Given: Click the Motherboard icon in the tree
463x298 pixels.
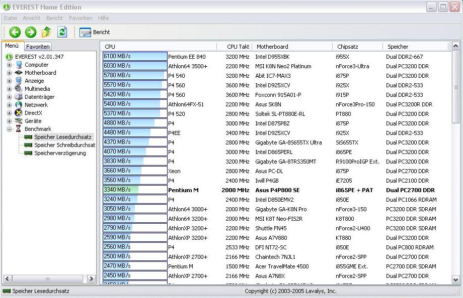Looking at the screenshot, I should (19, 72).
